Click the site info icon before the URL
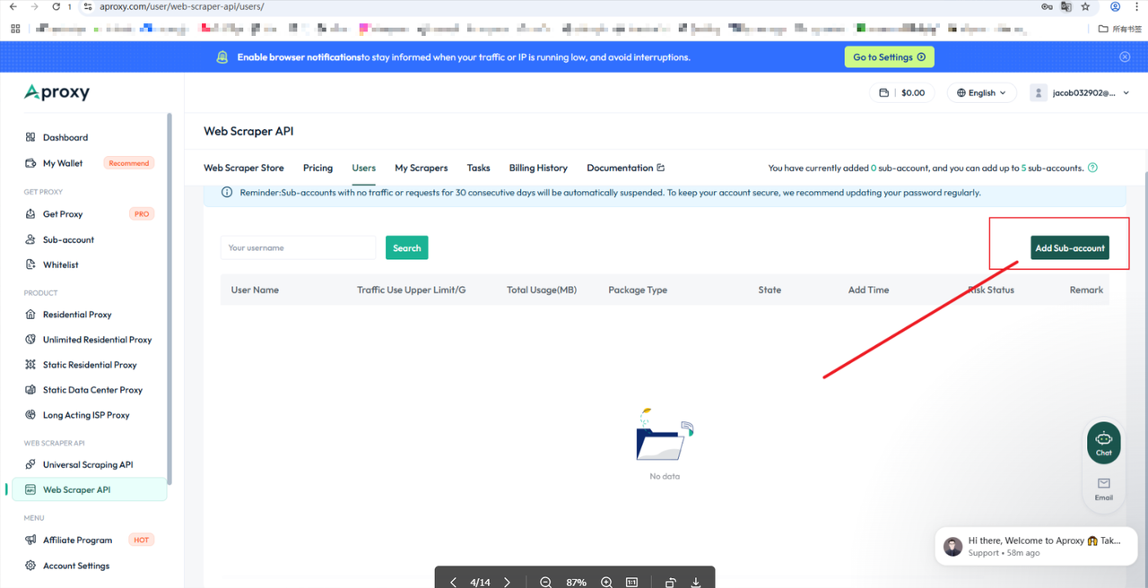This screenshot has width=1148, height=588. [88, 6]
